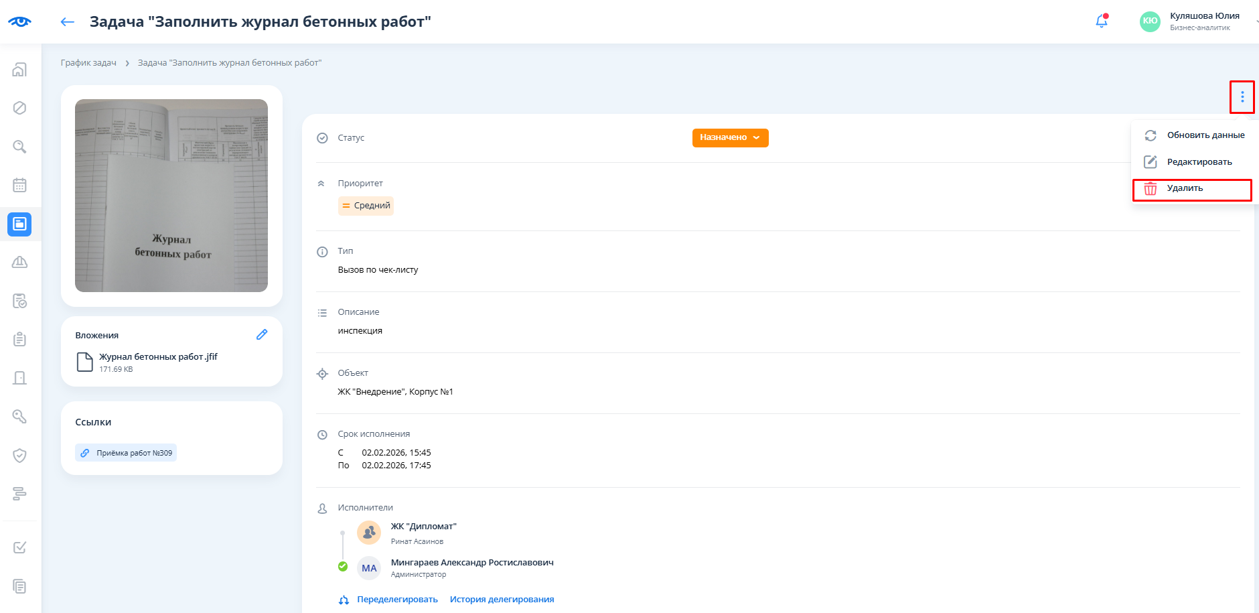Click the hard hat icon in sidebar
Viewport: 1259px width, 613px height.
point(19,262)
